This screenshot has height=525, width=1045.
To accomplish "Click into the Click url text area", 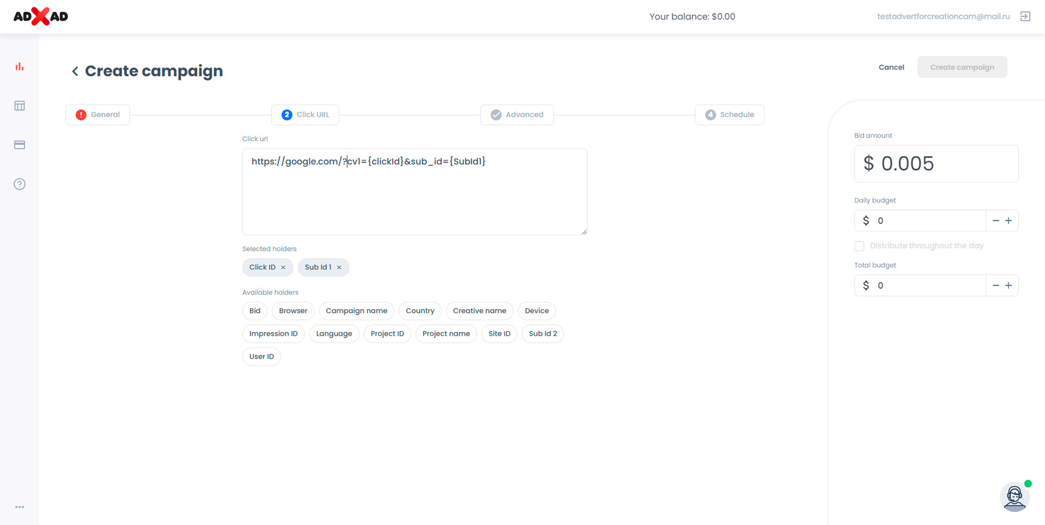I will (x=414, y=199).
